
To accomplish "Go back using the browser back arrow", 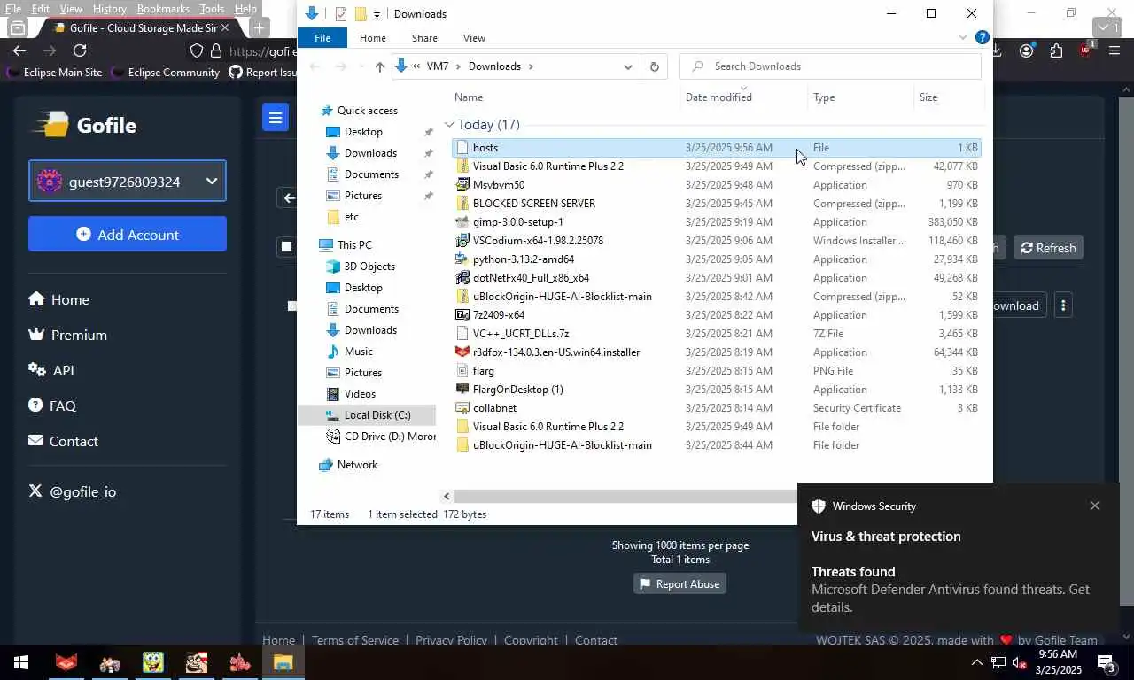I will (19, 51).
